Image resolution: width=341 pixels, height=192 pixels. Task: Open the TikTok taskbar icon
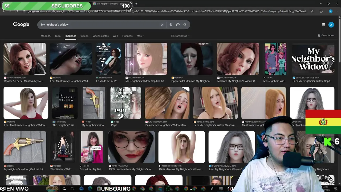click(x=212, y=189)
